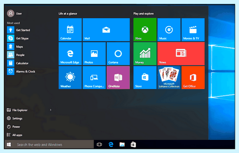The image size is (239, 153).
Task: Click the User account picture
Action: point(10,14)
